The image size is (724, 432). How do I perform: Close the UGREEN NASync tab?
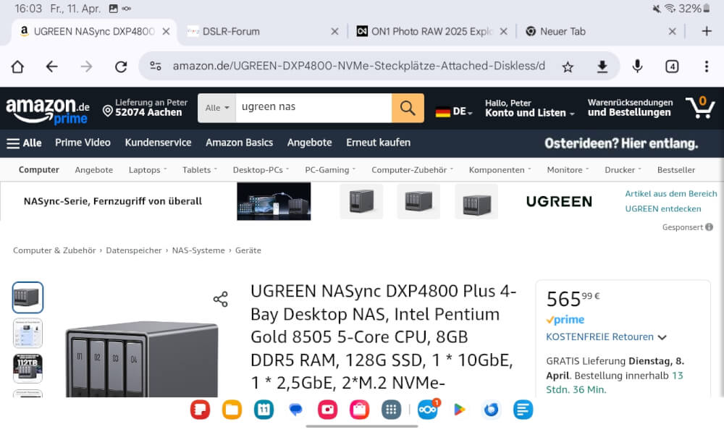click(x=167, y=31)
